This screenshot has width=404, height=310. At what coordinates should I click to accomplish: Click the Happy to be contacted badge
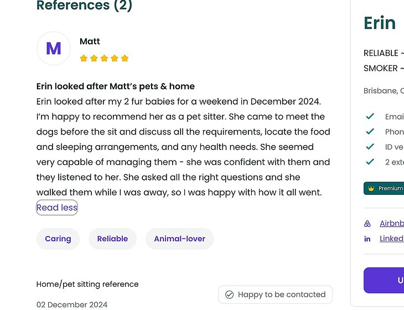click(276, 294)
